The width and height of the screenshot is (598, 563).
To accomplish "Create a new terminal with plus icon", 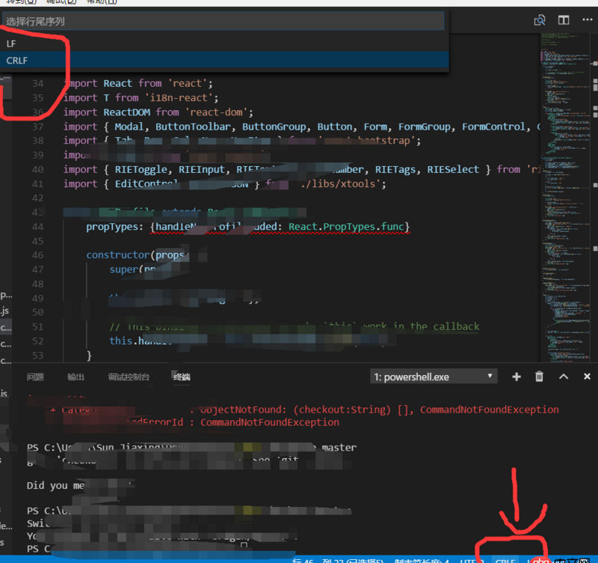I will [x=516, y=377].
